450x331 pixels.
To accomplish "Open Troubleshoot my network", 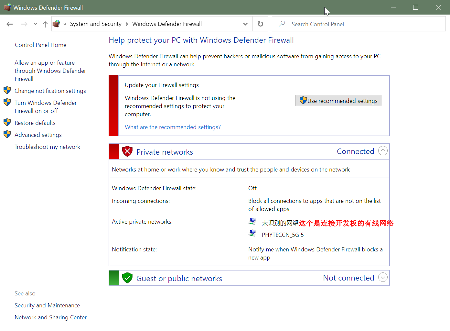I will 47,147.
